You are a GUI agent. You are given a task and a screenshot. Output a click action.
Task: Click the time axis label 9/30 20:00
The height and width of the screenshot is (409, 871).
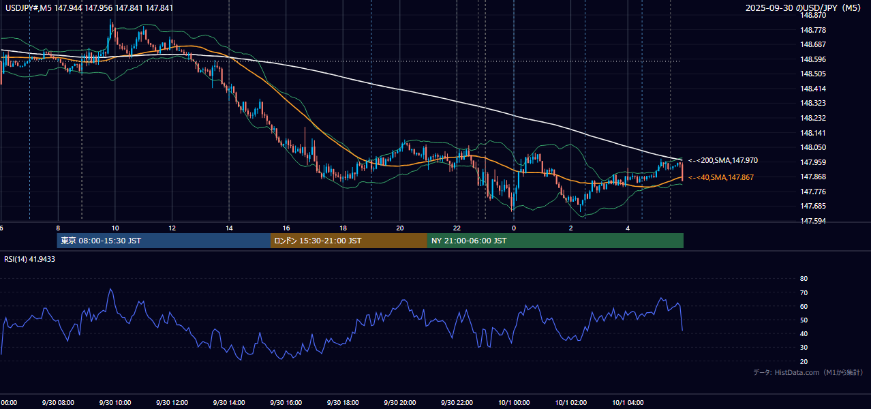(x=400, y=403)
